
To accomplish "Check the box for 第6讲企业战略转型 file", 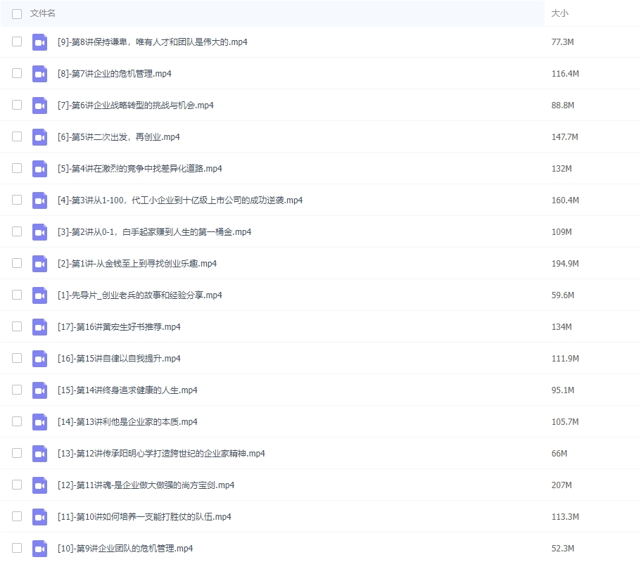I will click(x=17, y=105).
